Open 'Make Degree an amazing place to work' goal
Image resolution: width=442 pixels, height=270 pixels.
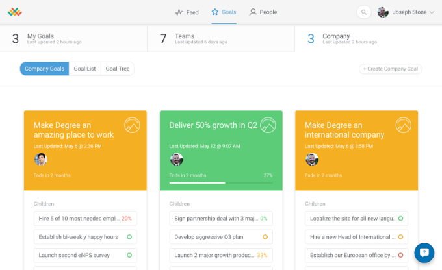[73, 130]
